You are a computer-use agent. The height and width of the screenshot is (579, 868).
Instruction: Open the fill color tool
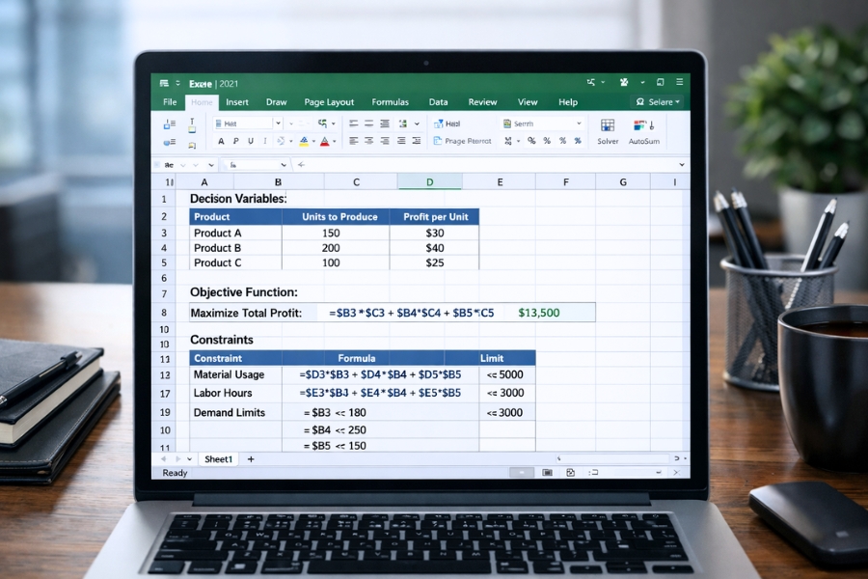306,141
